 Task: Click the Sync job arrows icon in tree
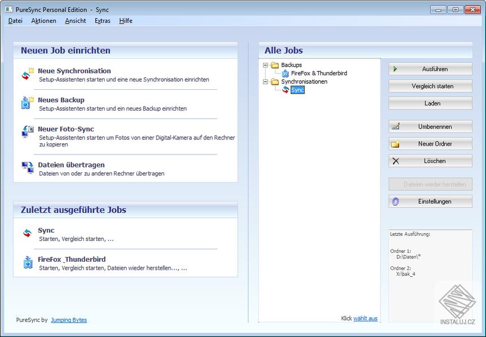[x=285, y=90]
